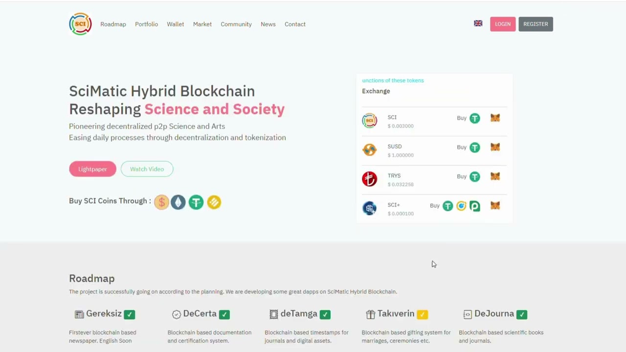Click the Buy label in SCI+ row
This screenshot has height=352, width=626.
(435, 206)
